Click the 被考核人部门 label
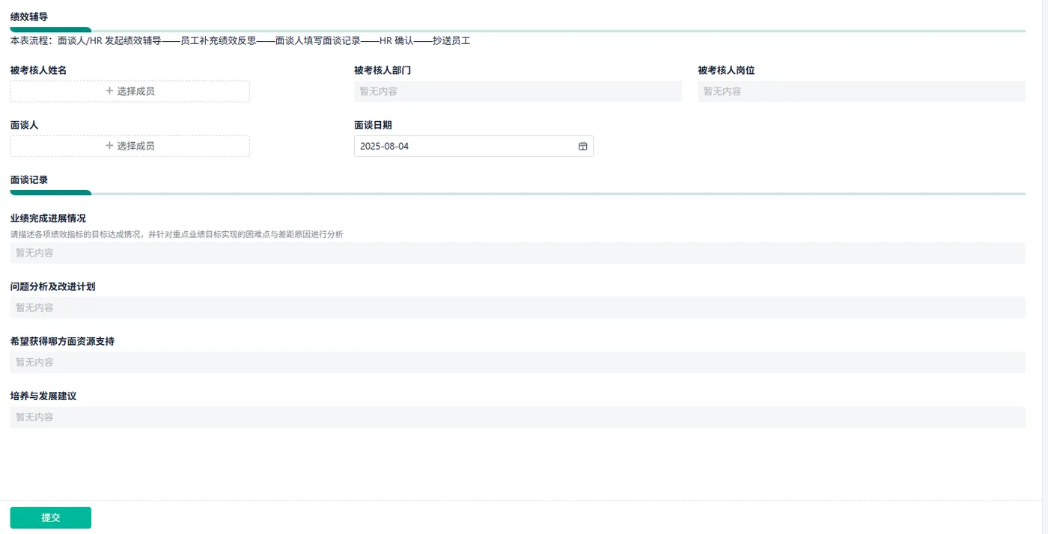1048x534 pixels. (383, 70)
